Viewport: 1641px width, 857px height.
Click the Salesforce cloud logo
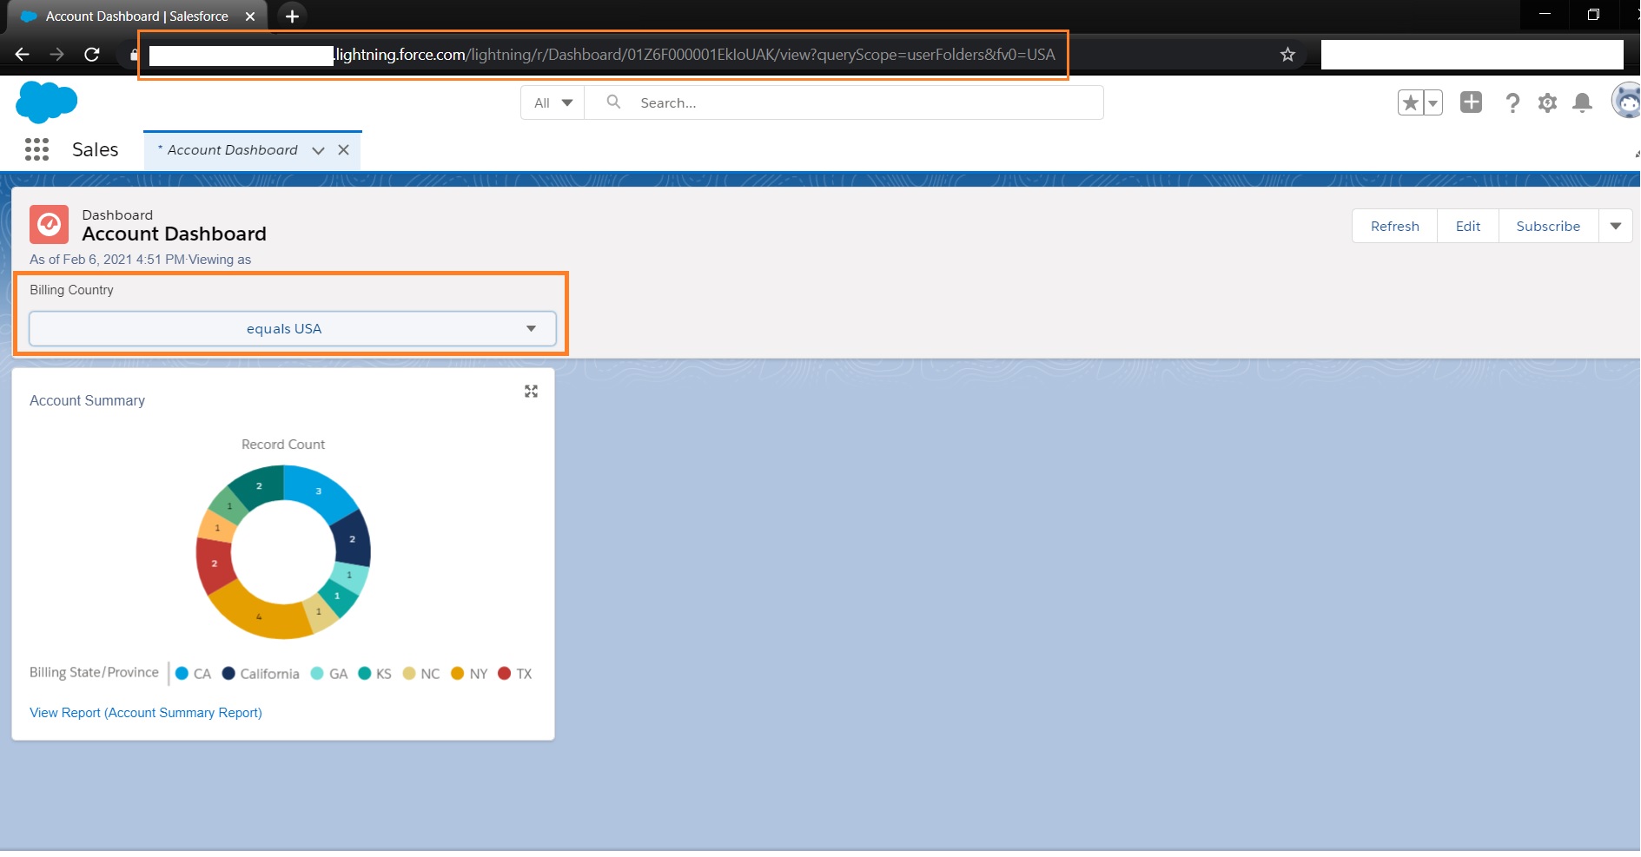pyautogui.click(x=47, y=102)
